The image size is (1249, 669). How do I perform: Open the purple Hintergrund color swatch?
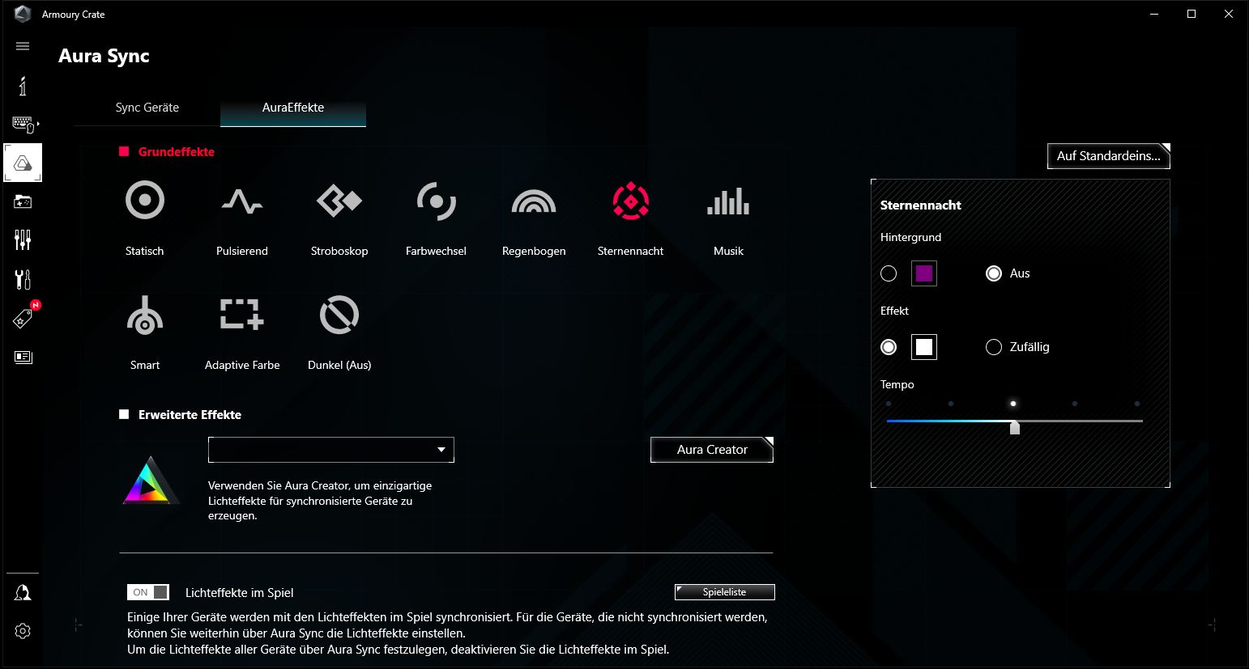[924, 273]
